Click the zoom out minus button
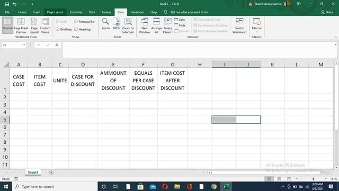 click(x=297, y=179)
